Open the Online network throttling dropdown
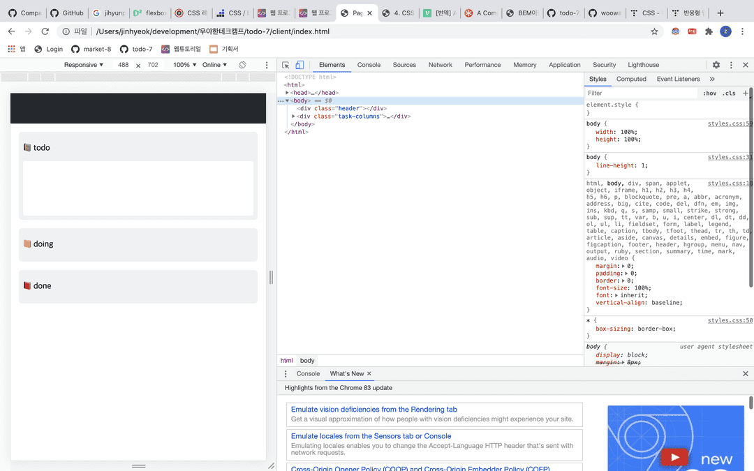754x471 pixels. [214, 65]
